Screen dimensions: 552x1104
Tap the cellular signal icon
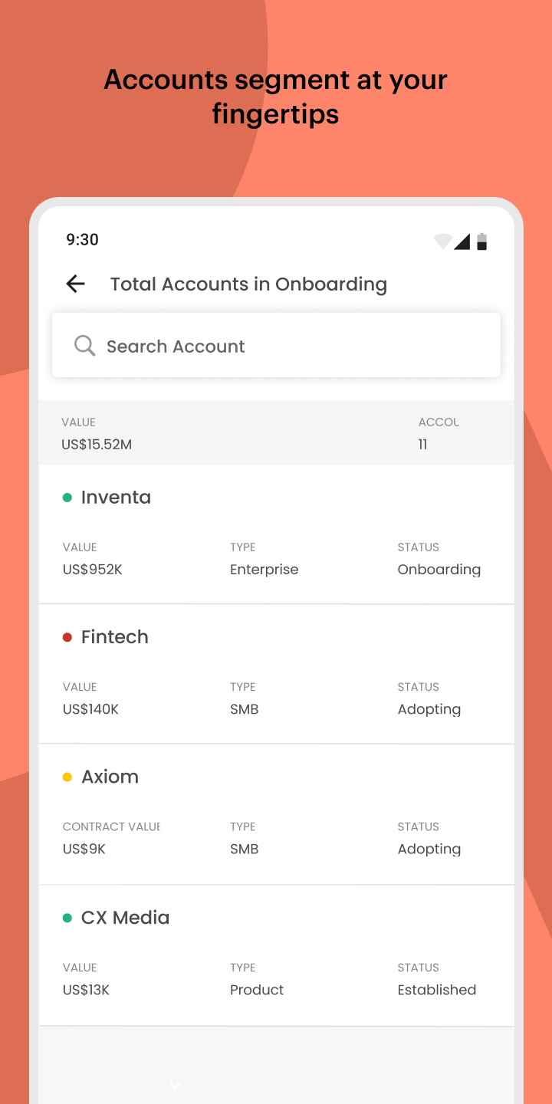pos(462,242)
